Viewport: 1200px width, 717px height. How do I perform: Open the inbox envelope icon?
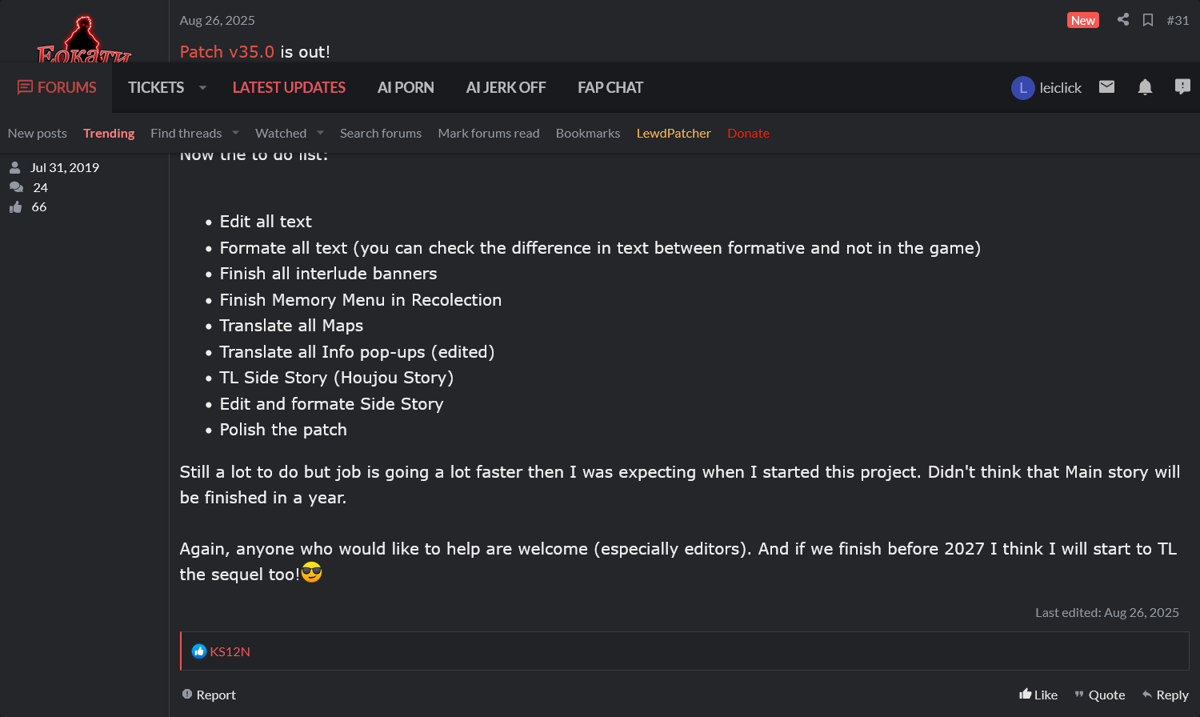pos(1106,87)
